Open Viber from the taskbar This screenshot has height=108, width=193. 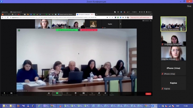tap(46, 106)
